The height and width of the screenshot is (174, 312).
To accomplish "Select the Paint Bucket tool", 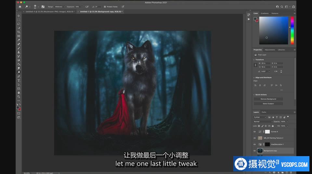I will point(19,64).
